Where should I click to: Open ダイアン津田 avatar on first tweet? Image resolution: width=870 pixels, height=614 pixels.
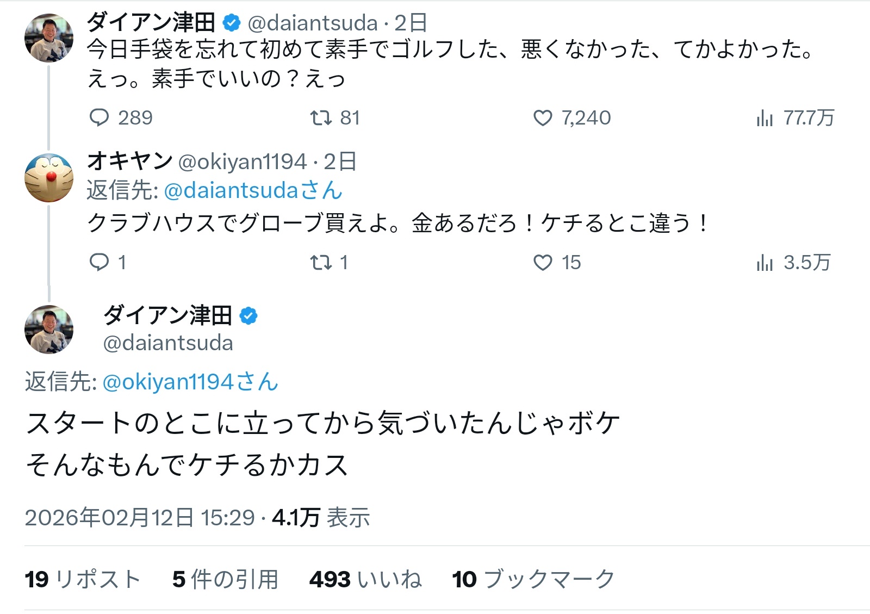pyautogui.click(x=49, y=38)
